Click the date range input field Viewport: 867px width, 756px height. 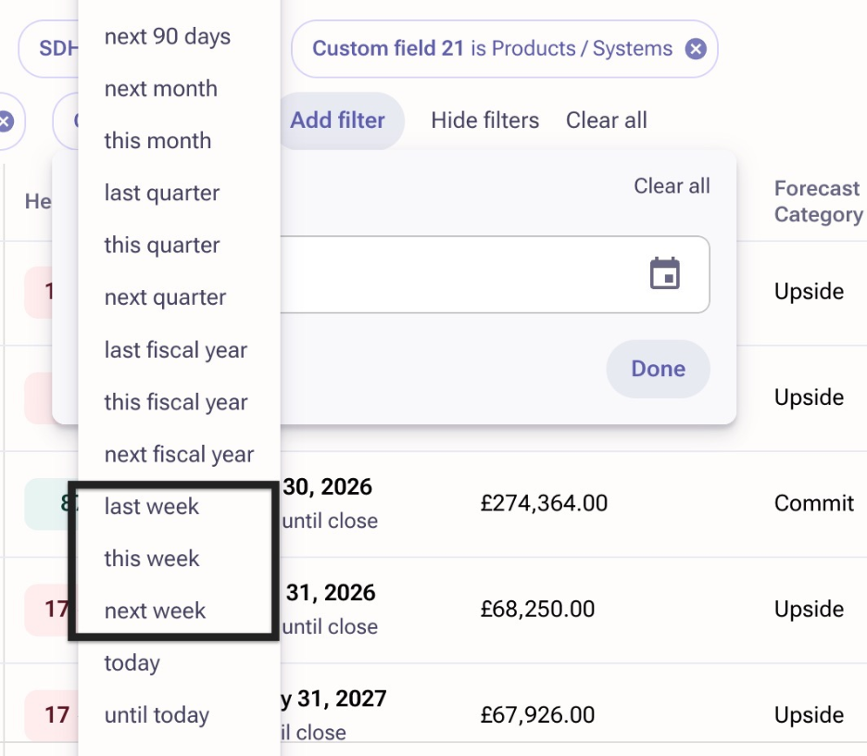pos(463,274)
